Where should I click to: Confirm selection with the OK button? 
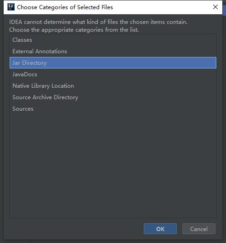pos(160,229)
